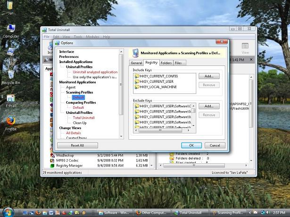290x217 pixels.
Task: Select Clean Up in the options tree
Action: [x=80, y=123]
